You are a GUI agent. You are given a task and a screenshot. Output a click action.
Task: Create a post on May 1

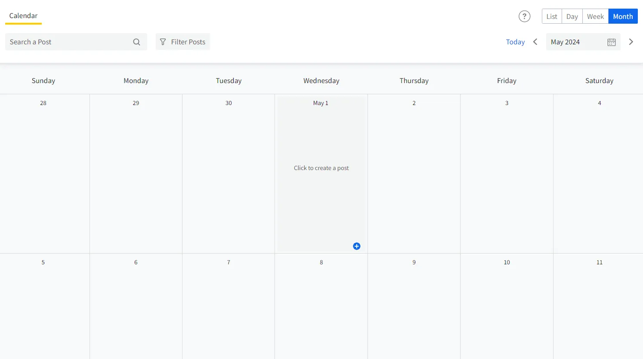click(321, 168)
